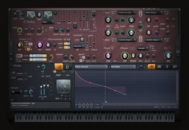Open the Fade timbre blend dropdown
The image size is (189, 130).
(48, 22)
